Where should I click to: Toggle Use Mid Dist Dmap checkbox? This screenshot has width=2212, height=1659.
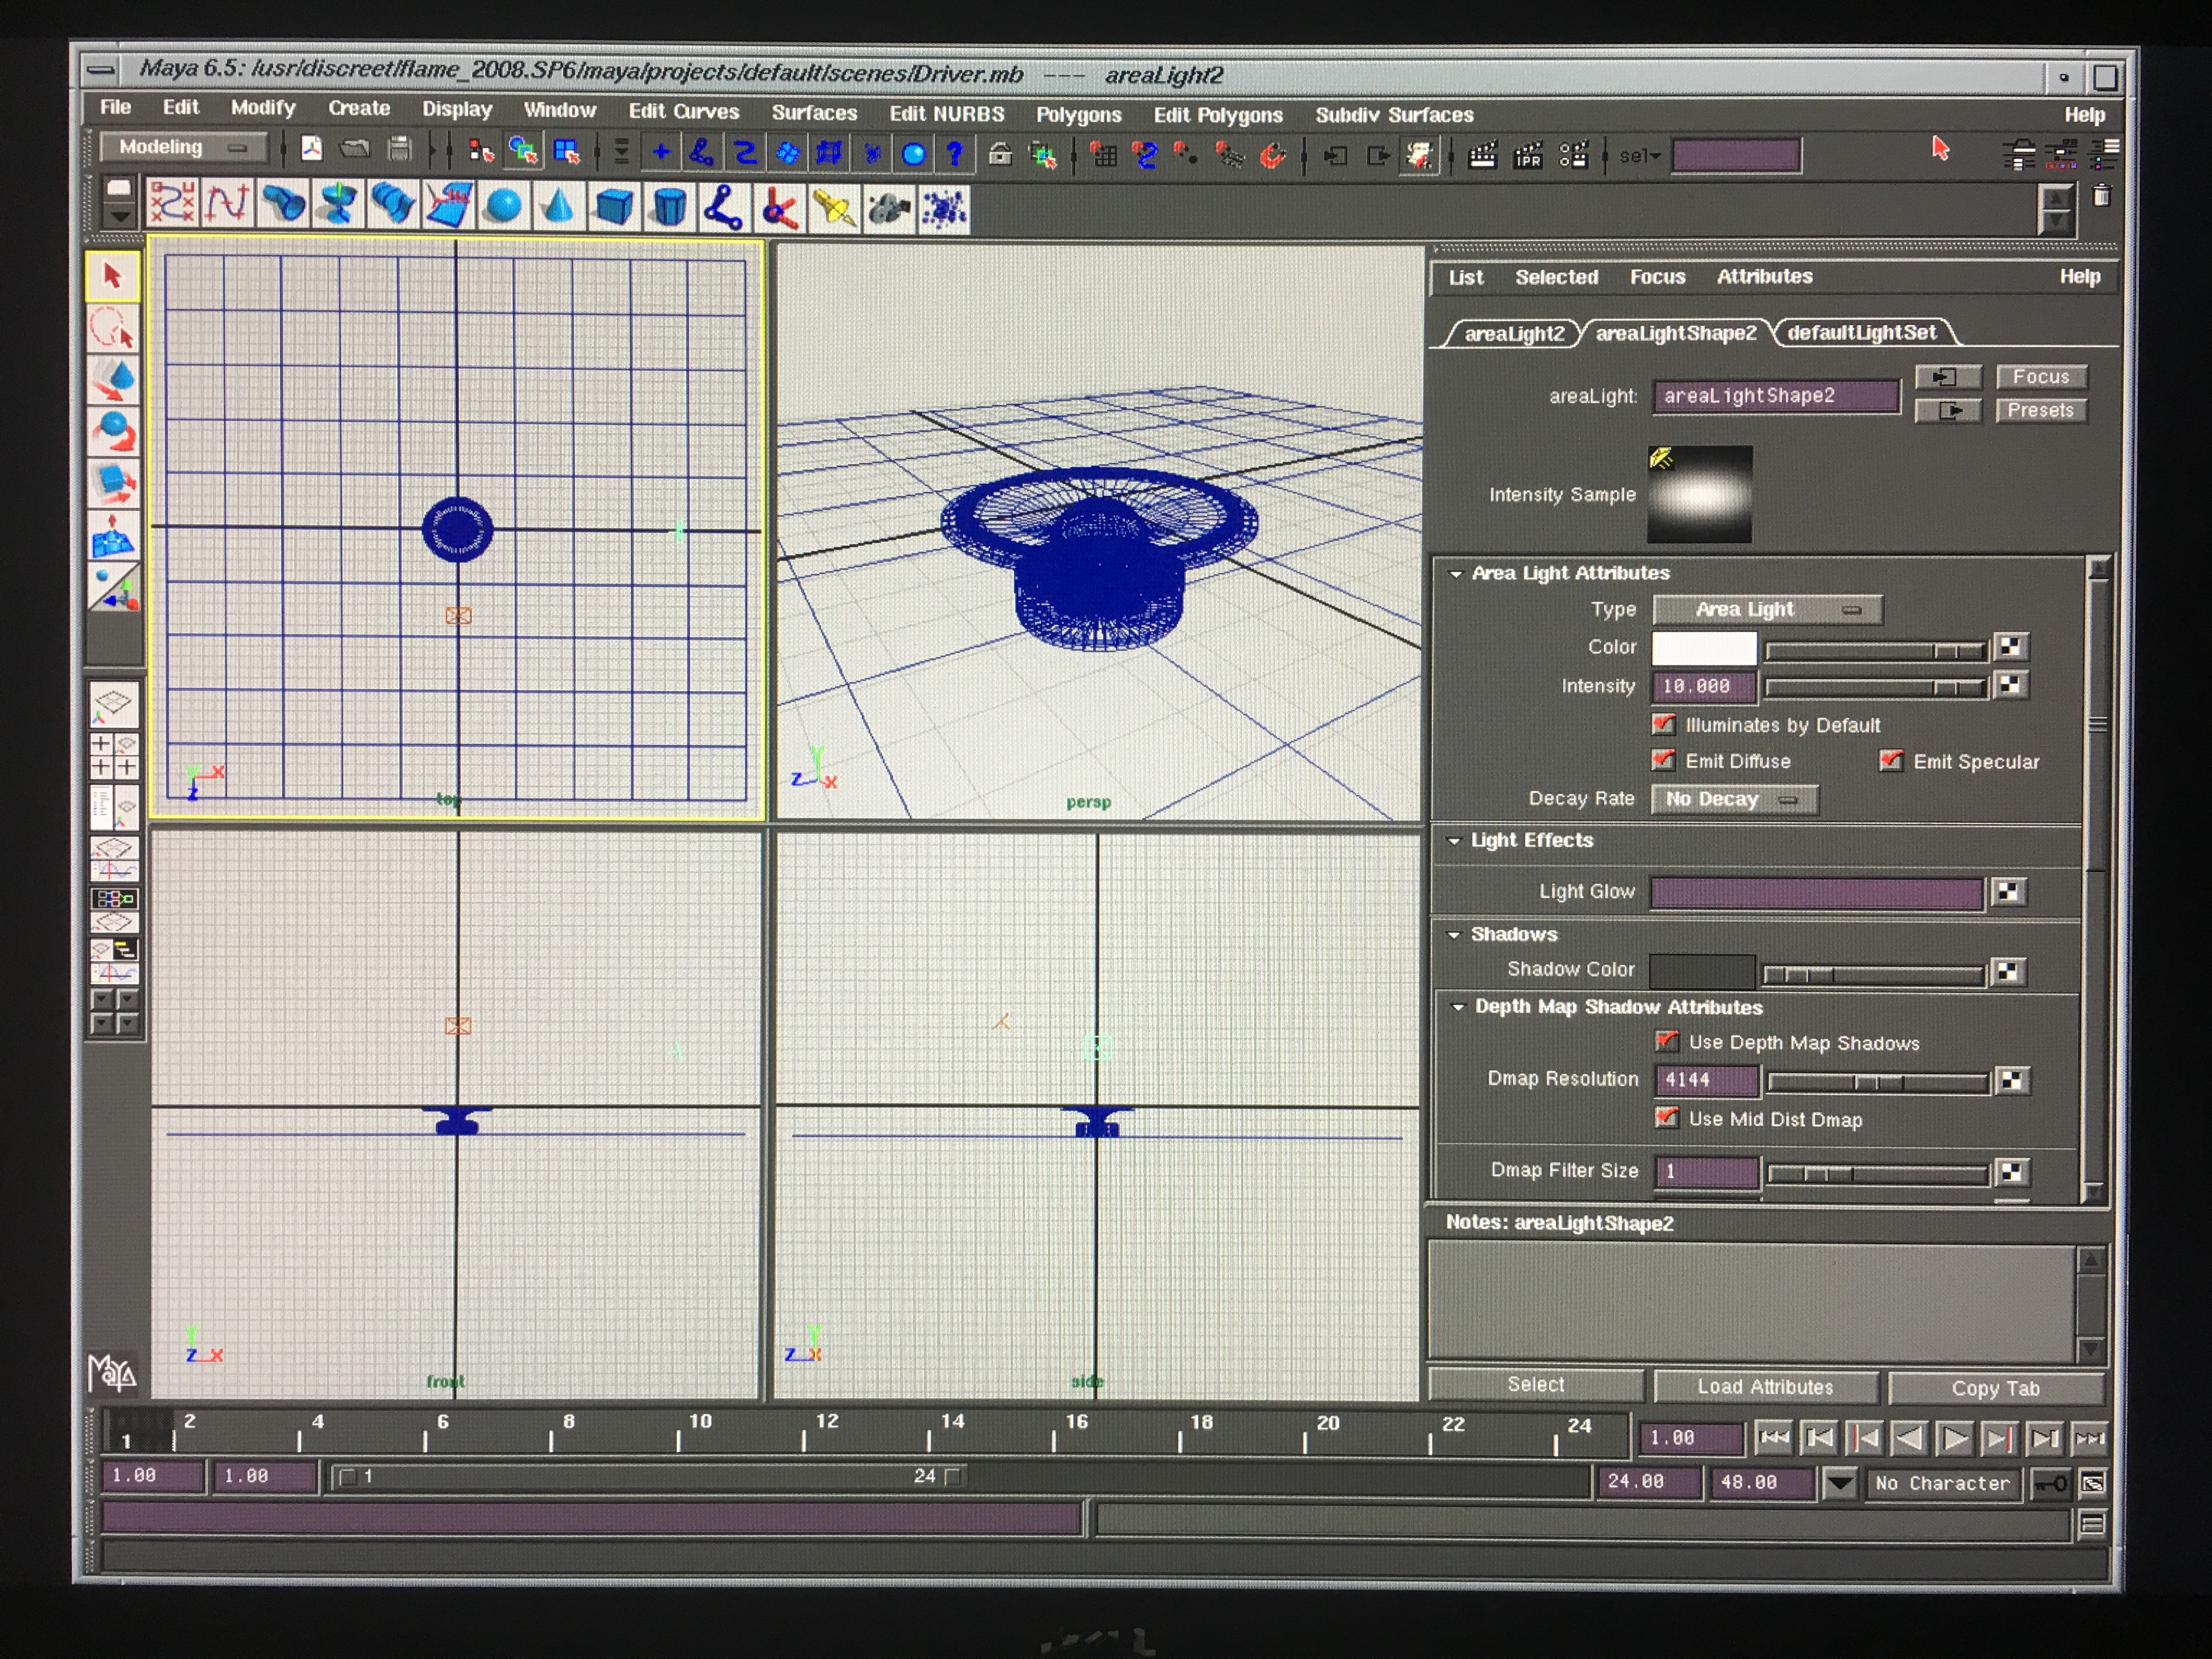tap(1666, 1118)
